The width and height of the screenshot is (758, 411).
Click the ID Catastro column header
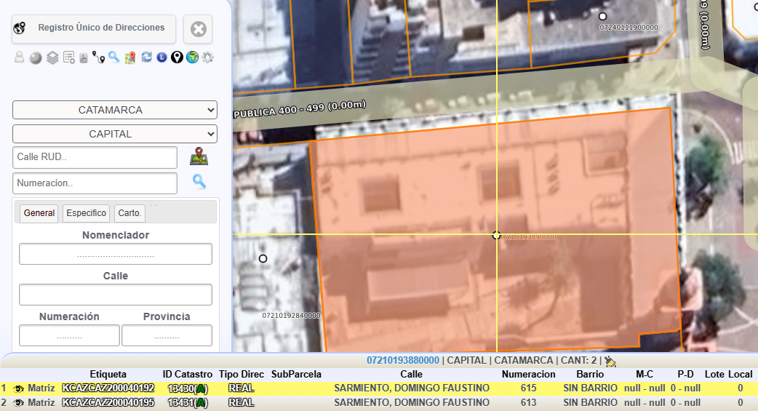tap(188, 374)
